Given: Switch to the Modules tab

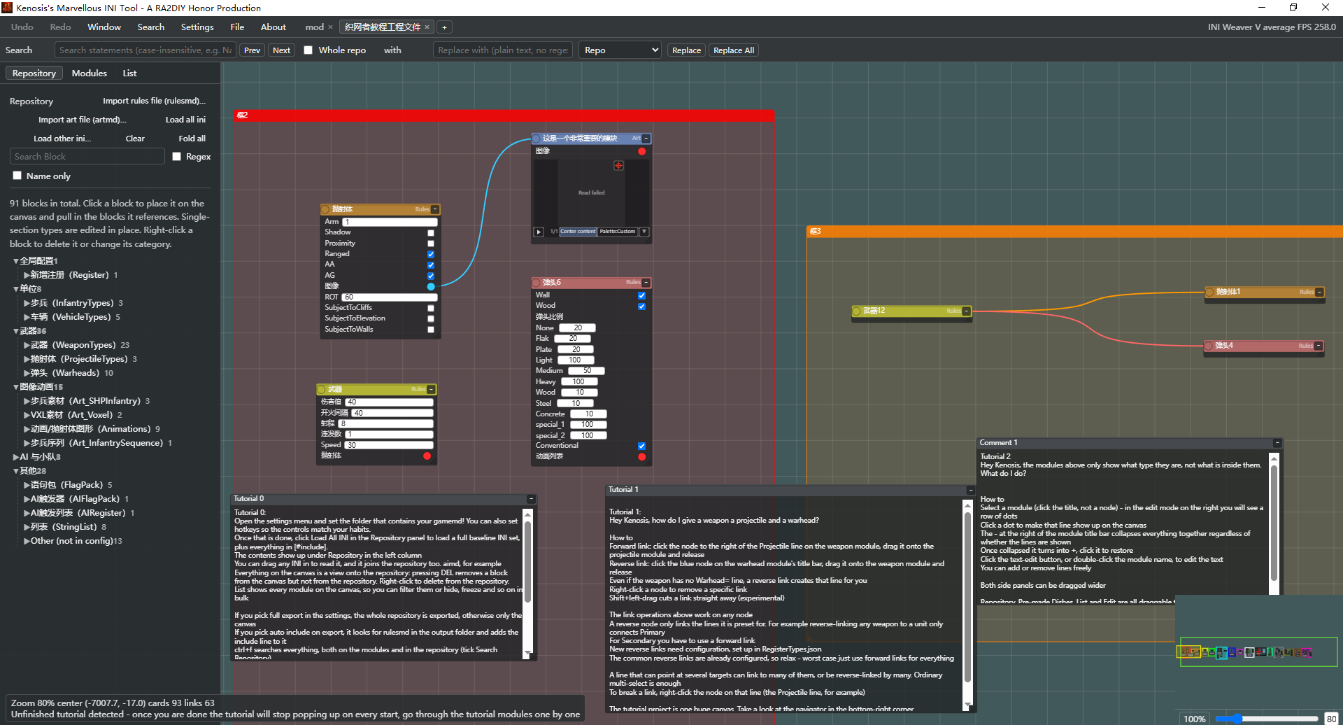Looking at the screenshot, I should [90, 73].
